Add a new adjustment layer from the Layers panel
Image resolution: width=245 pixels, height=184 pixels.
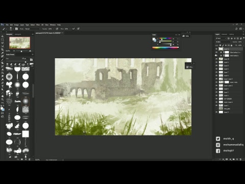tap(230, 159)
